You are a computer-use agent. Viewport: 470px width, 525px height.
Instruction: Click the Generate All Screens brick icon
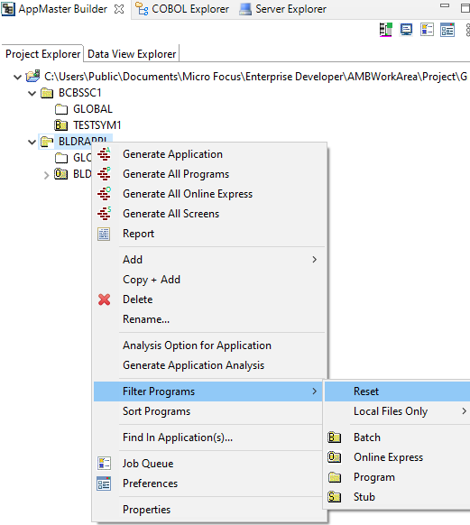[x=104, y=214]
